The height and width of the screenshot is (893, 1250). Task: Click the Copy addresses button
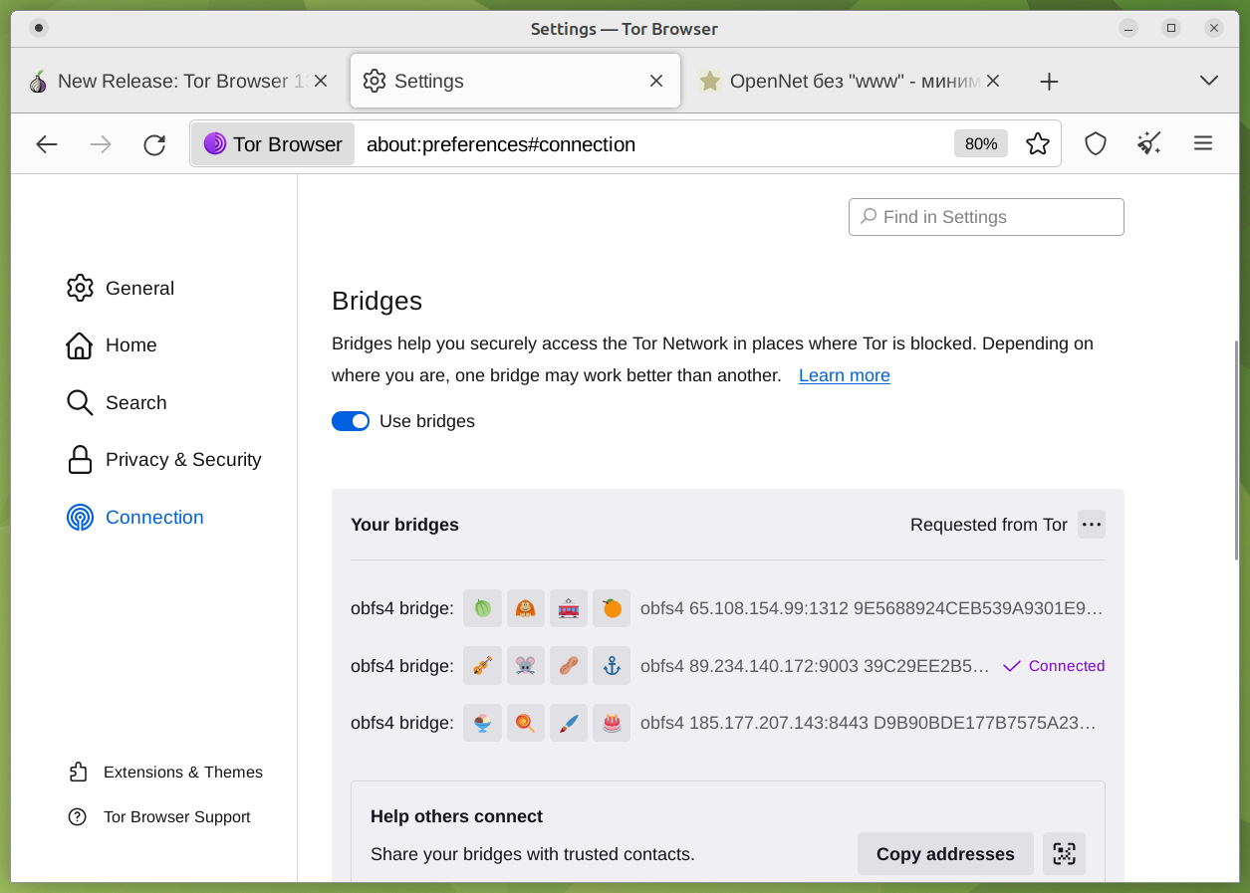945,854
